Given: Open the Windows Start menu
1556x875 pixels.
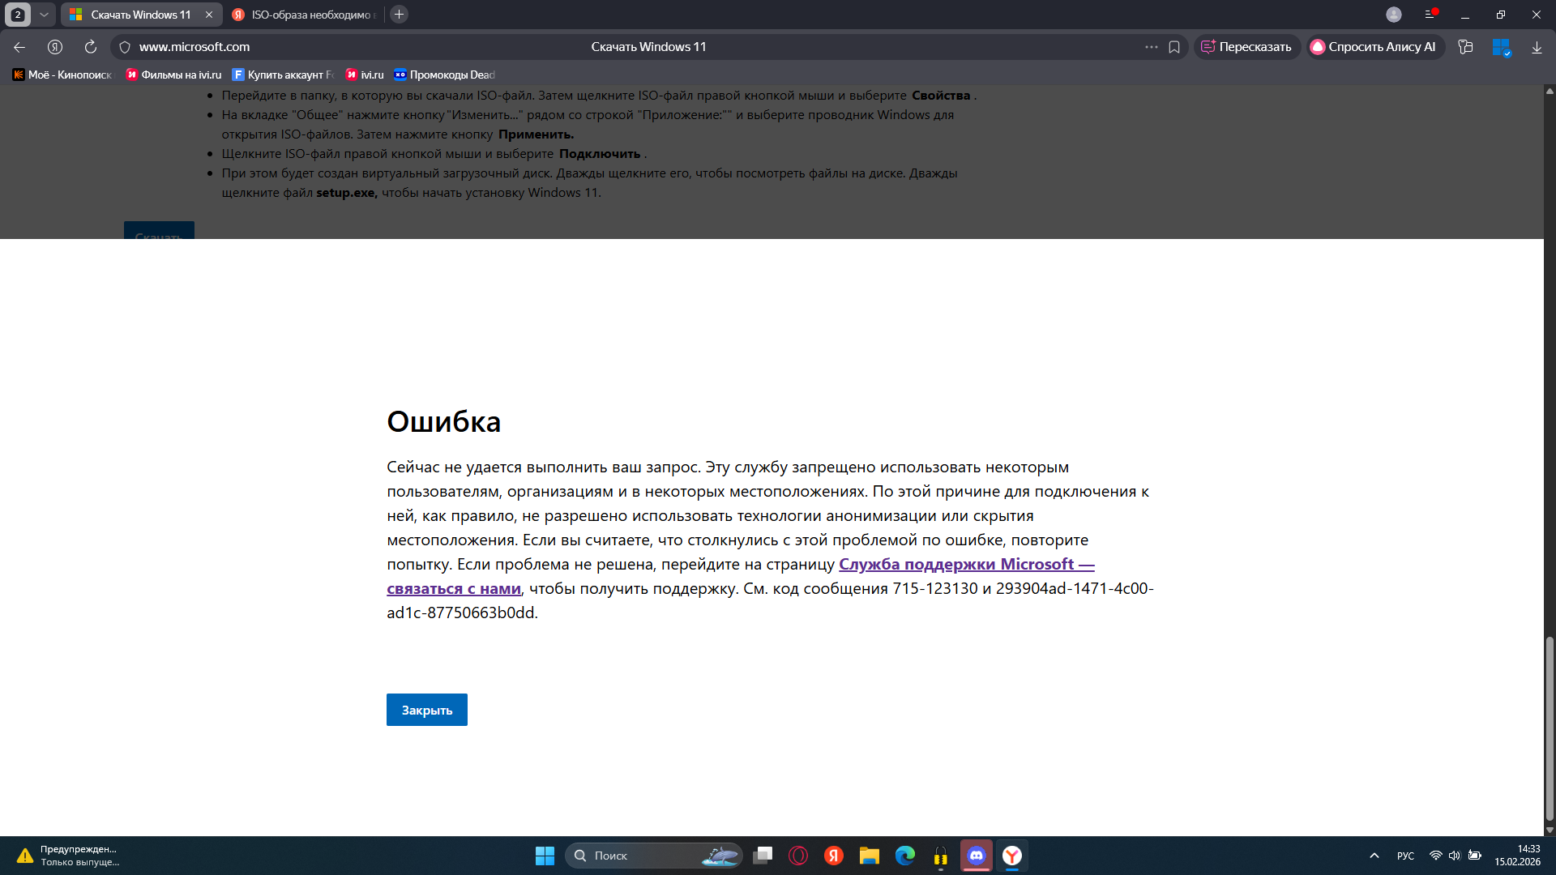Looking at the screenshot, I should [545, 856].
